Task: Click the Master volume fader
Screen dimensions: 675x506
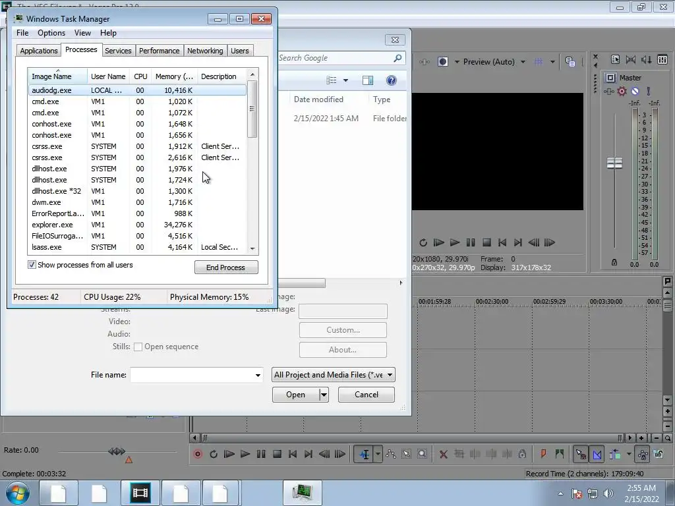Action: click(615, 163)
